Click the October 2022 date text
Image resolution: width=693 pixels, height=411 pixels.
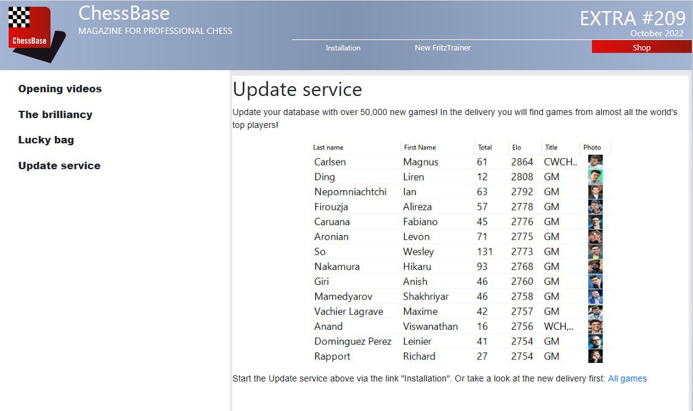click(657, 34)
